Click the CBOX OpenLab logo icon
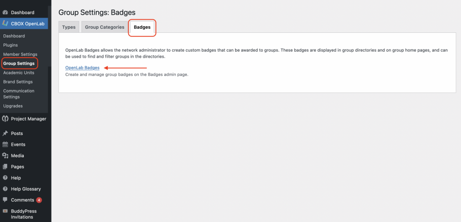 (x=5, y=23)
